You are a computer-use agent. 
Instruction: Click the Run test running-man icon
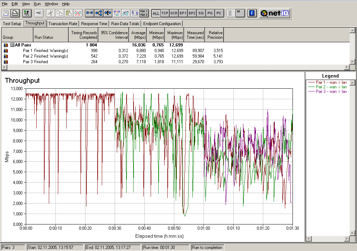tap(27, 13)
